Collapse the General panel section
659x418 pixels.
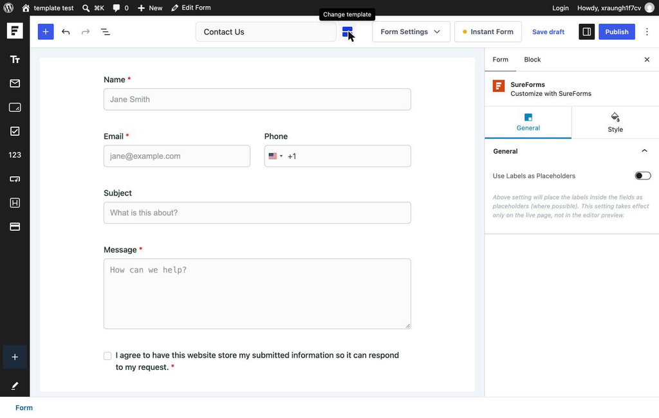point(644,151)
